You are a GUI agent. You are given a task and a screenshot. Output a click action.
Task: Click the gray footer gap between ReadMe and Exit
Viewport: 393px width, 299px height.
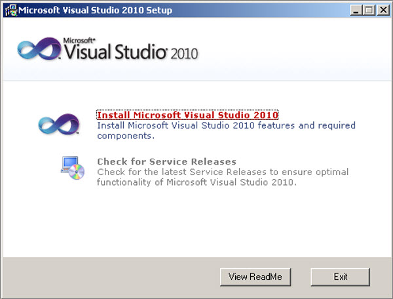coord(300,277)
